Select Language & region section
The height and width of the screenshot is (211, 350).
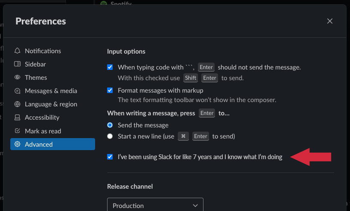click(x=53, y=104)
